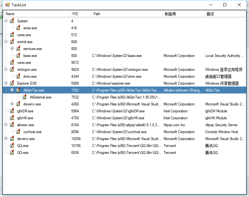This screenshot has height=197, width=249.
Task: Click the igfxEM.exe process icon
Action: [12, 111]
